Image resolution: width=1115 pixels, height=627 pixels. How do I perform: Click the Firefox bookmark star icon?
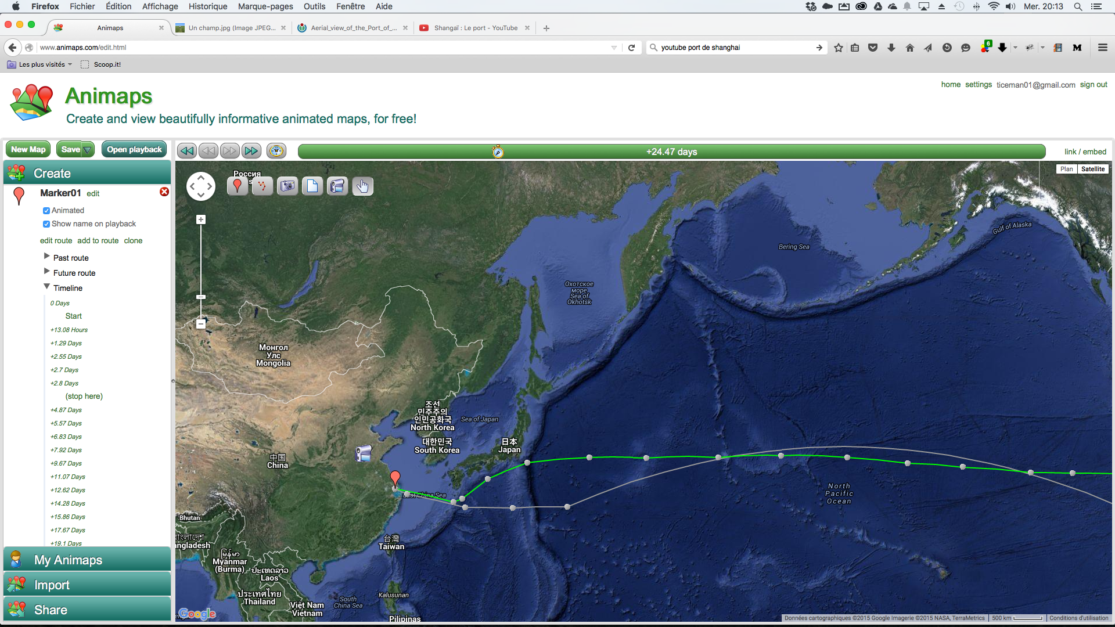click(x=838, y=48)
